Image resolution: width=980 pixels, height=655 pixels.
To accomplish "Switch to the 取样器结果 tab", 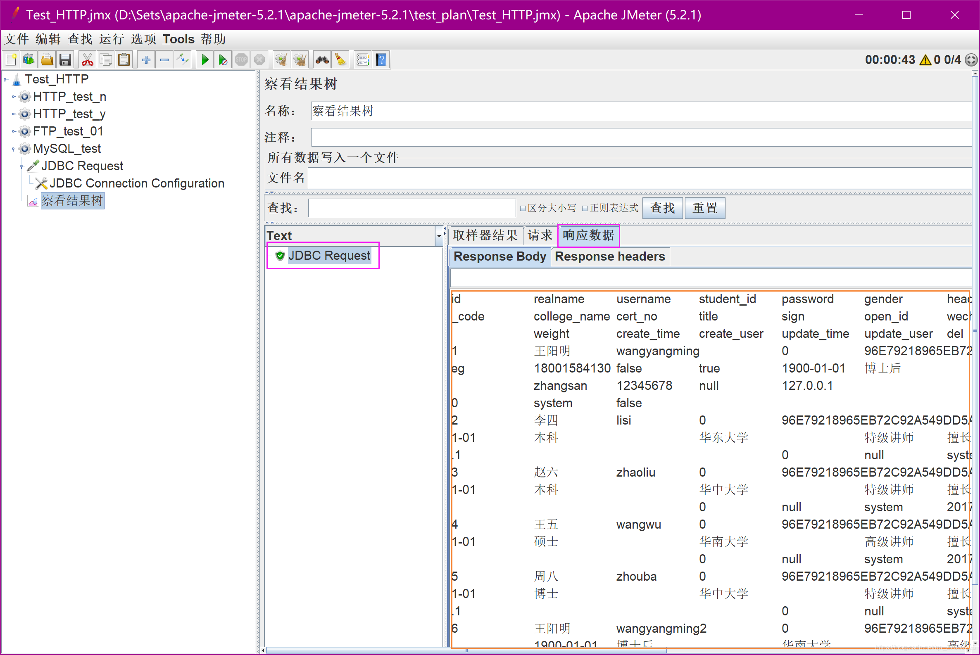I will [x=485, y=235].
